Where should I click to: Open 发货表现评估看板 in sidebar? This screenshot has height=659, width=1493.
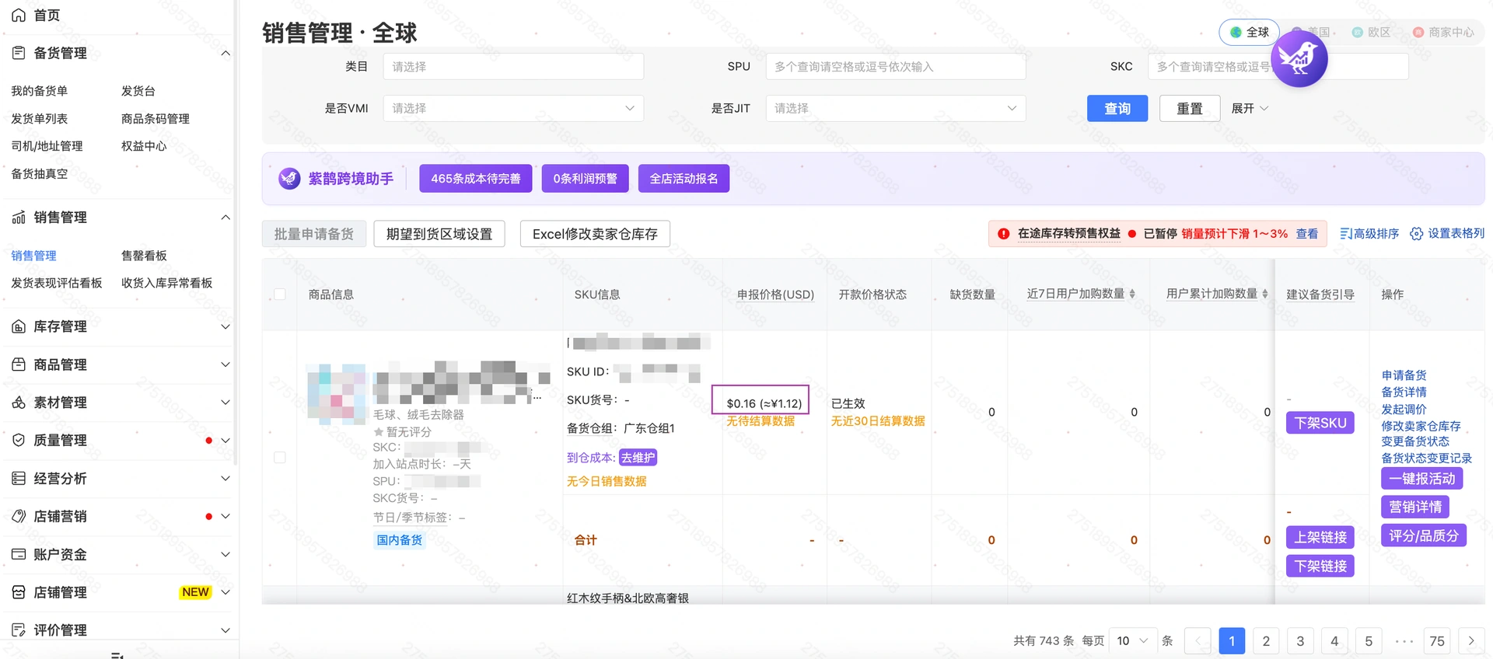57,283
